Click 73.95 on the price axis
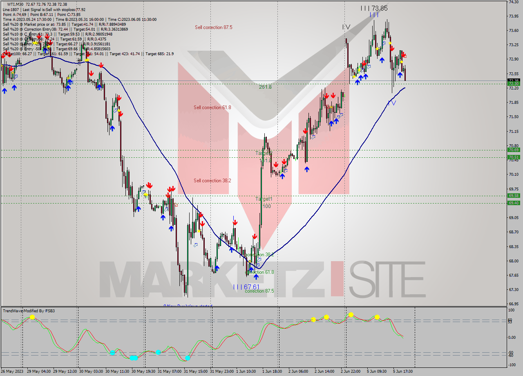Screen dimensions: 523x376 click(514, 16)
